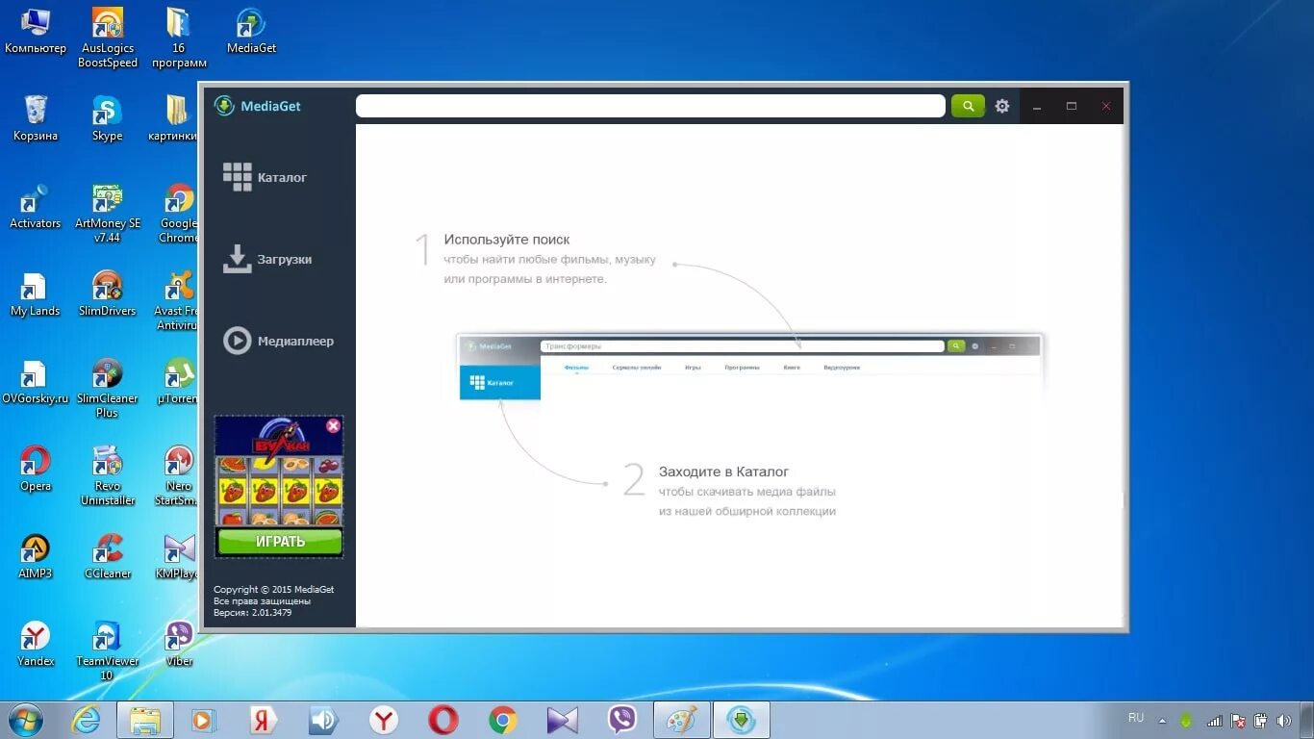The height and width of the screenshot is (739, 1314).
Task: Open the Медиаплеер section
Action: [278, 341]
